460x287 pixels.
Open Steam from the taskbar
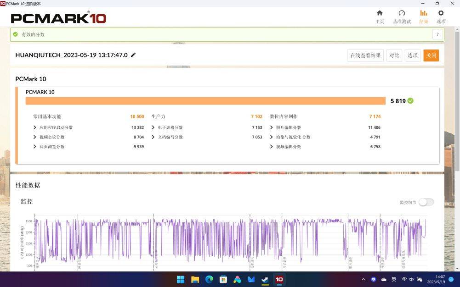[x=265, y=279]
